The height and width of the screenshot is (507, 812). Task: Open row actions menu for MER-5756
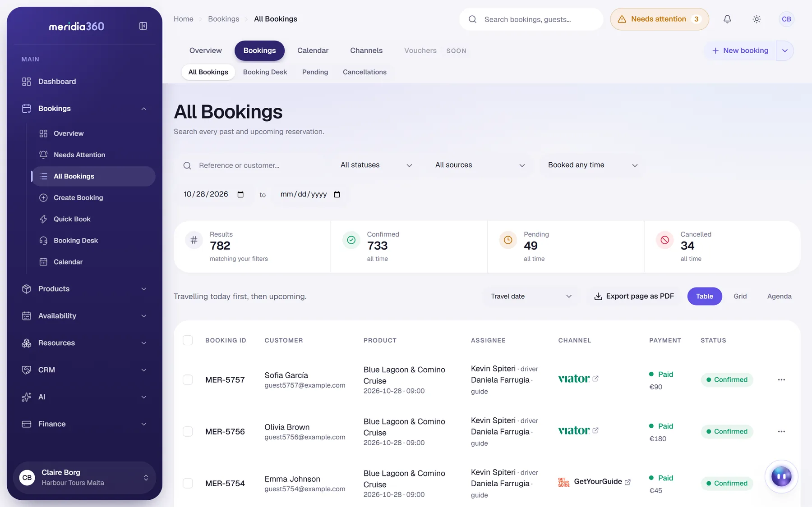click(x=781, y=431)
